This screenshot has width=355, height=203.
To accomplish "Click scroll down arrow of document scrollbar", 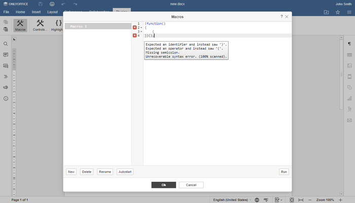I will point(341,194).
